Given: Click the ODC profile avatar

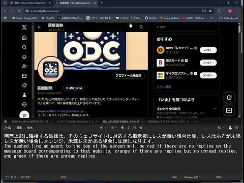Looking at the screenshot, I should [51, 69].
